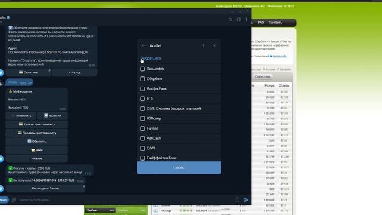Viewport: 382px width, 215px height.
Task: Click the Оплатить bot button
Action: pos(29,72)
